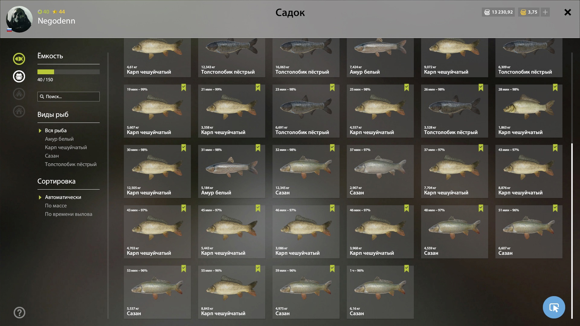The width and height of the screenshot is (580, 326).
Task: Click the blue cursor selection button
Action: (x=554, y=307)
